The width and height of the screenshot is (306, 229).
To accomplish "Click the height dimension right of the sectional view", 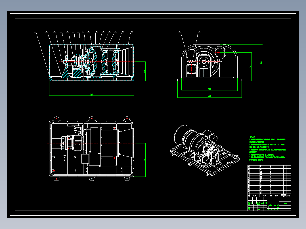I will (x=144, y=71).
